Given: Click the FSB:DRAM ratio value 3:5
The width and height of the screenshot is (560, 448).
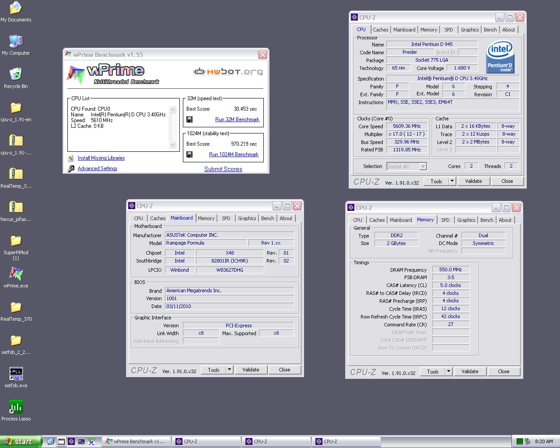Looking at the screenshot, I should point(450,277).
